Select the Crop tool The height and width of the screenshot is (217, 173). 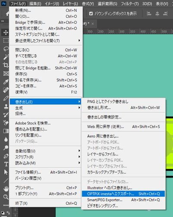coord(6,65)
